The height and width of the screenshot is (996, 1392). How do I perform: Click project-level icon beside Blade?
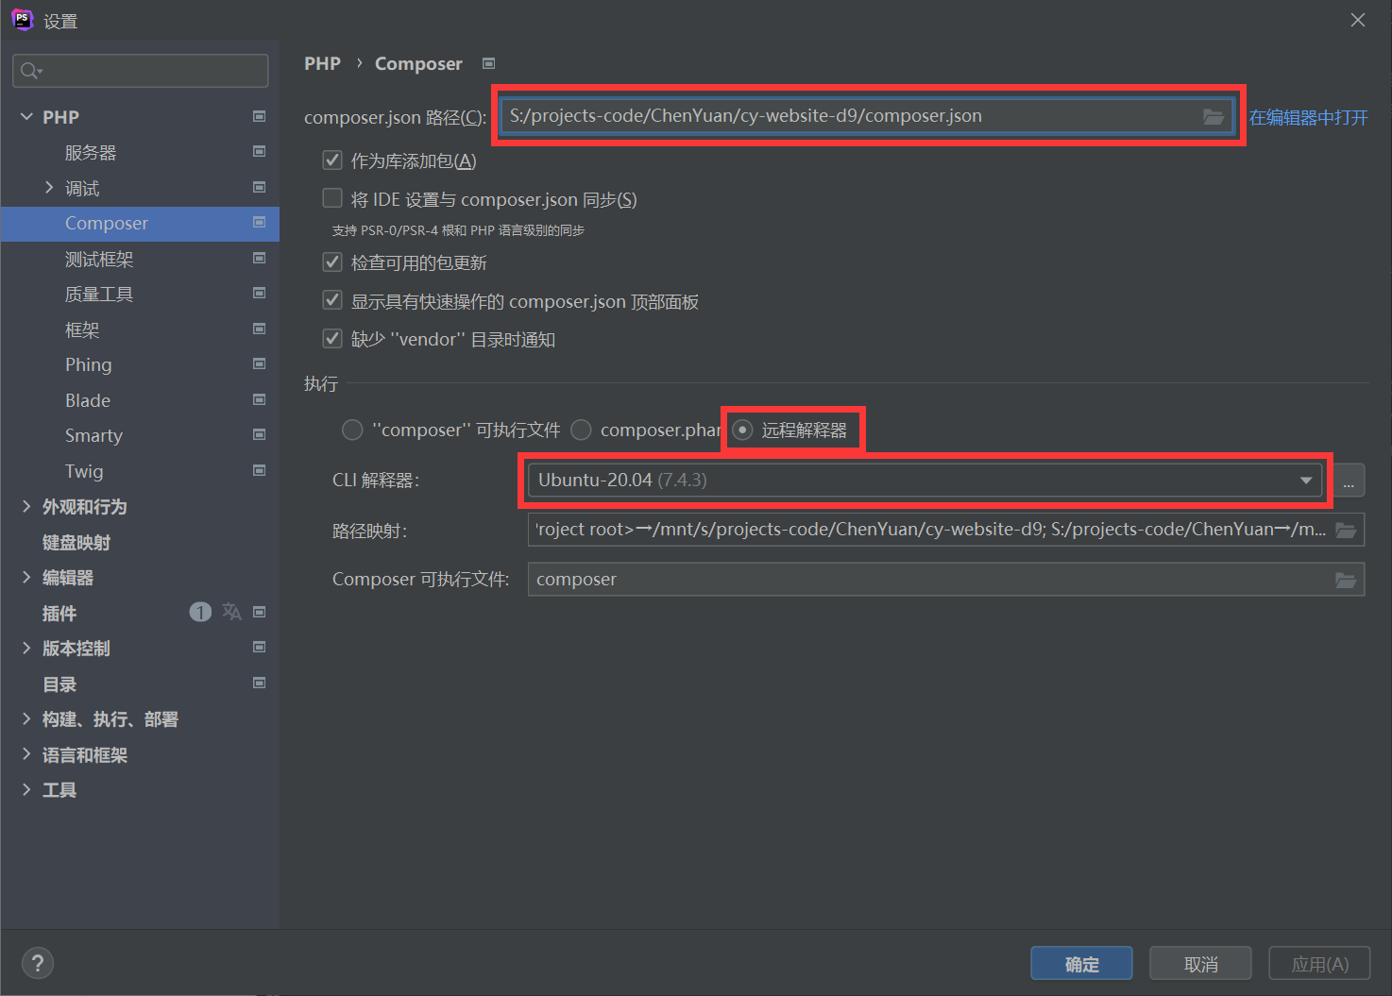259,399
